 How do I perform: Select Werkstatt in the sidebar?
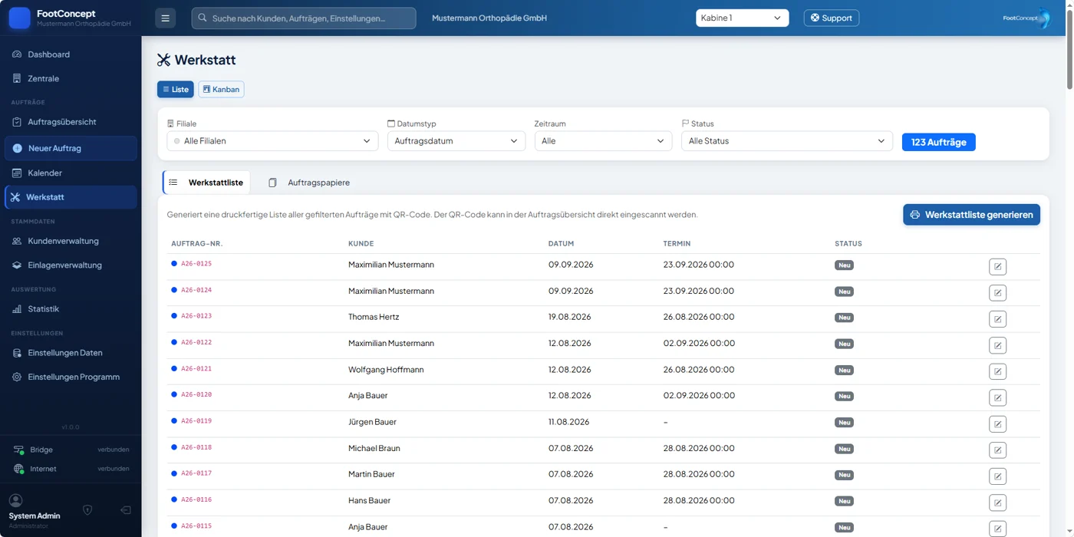pyautogui.click(x=71, y=197)
